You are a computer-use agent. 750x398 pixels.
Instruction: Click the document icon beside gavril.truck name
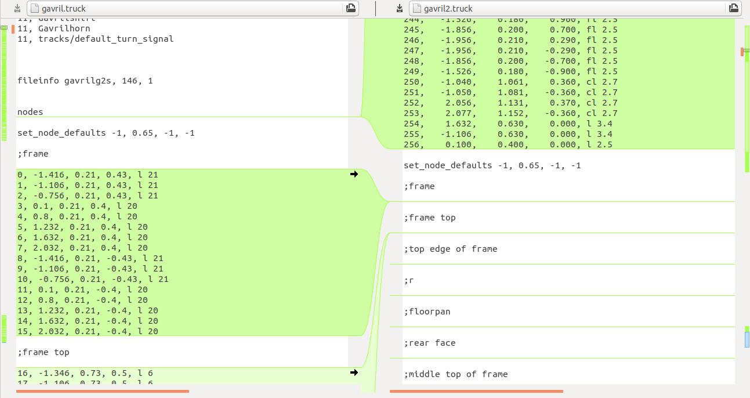35,8
